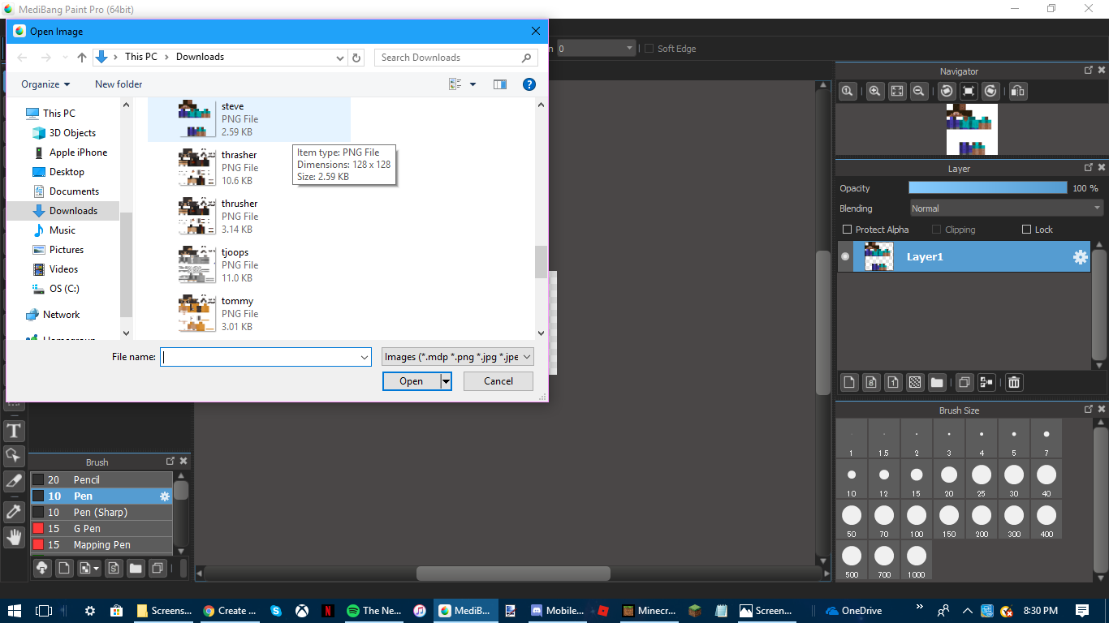Add new brush in Brush panel

click(64, 568)
